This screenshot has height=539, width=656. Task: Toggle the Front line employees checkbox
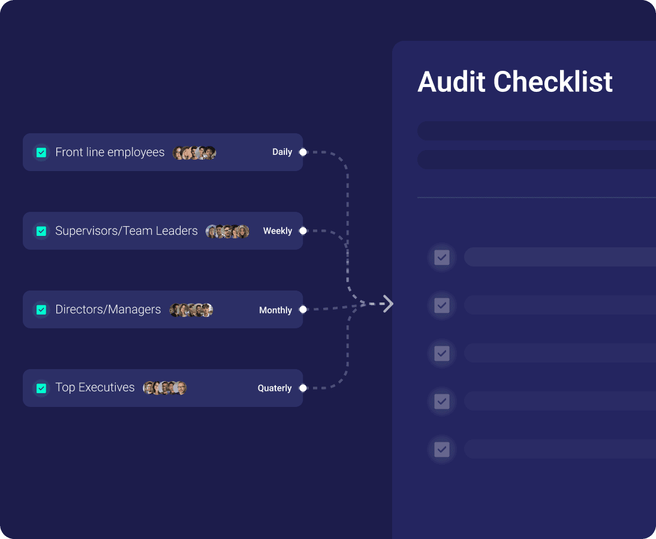point(41,152)
